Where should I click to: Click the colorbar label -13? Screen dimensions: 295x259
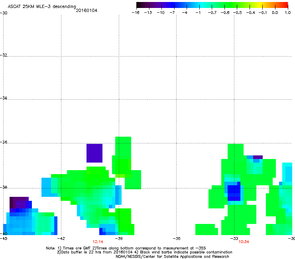point(148,13)
